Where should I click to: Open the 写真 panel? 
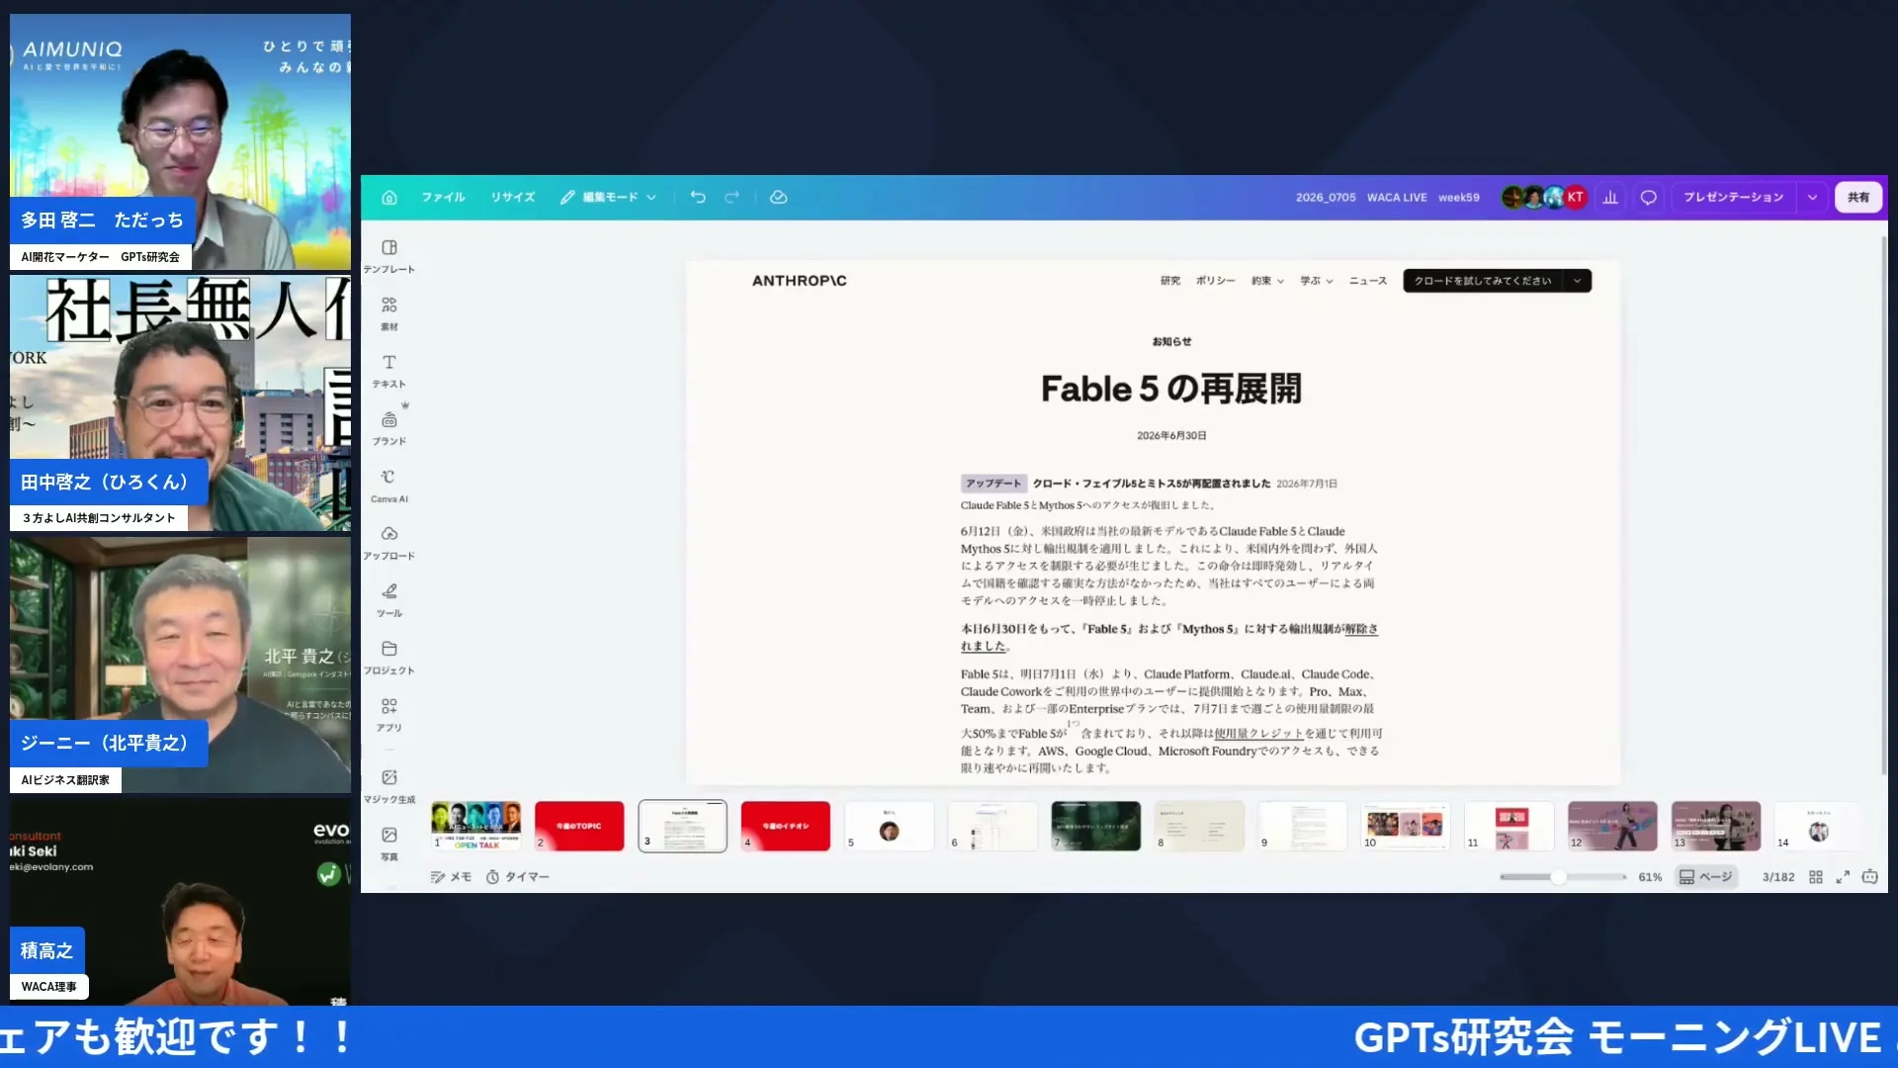(x=389, y=844)
